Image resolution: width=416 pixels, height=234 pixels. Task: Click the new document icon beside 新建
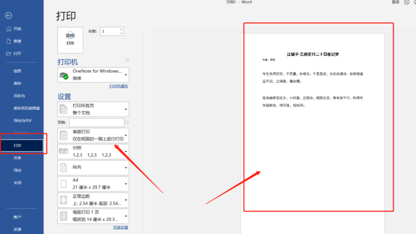click(x=9, y=41)
